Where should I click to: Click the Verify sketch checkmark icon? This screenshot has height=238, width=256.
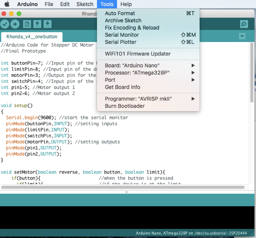pos(5,24)
